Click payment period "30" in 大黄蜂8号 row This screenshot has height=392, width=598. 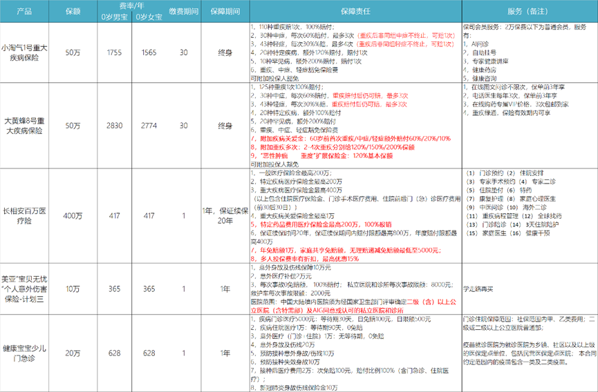(x=184, y=126)
